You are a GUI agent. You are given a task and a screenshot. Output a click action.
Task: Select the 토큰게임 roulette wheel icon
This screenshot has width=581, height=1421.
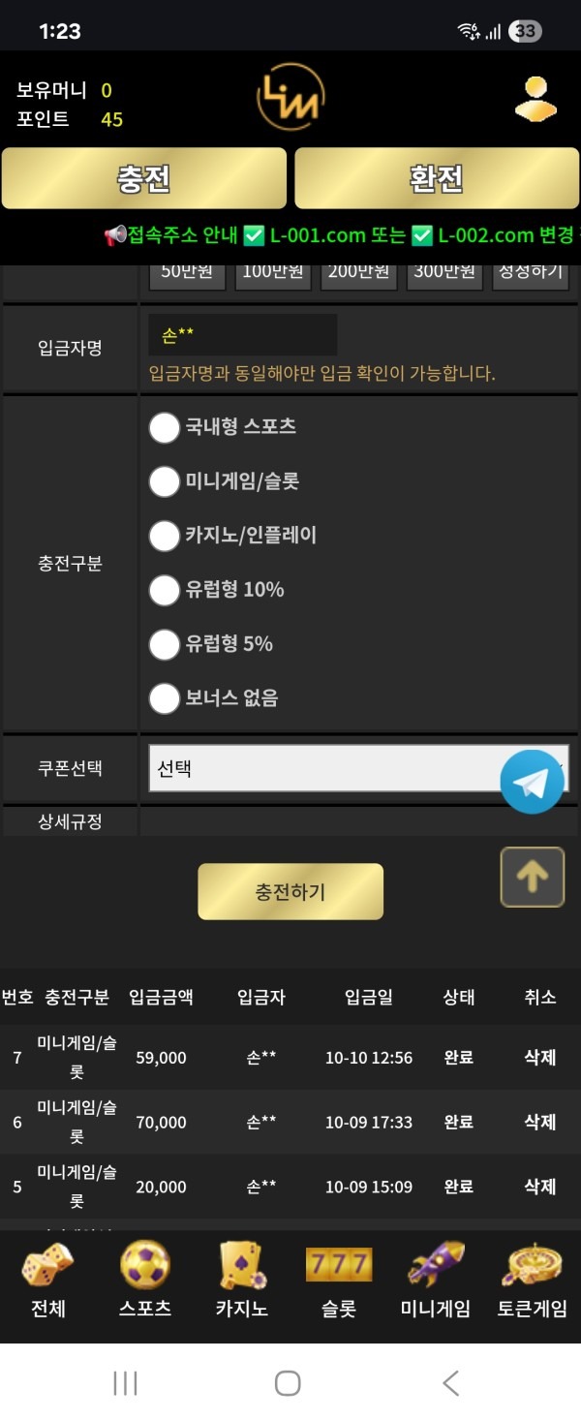point(531,1266)
